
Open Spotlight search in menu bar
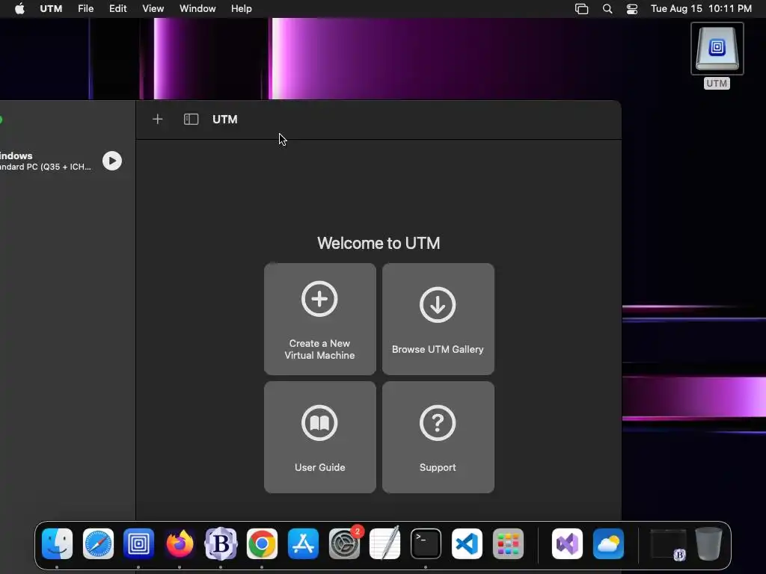point(607,9)
